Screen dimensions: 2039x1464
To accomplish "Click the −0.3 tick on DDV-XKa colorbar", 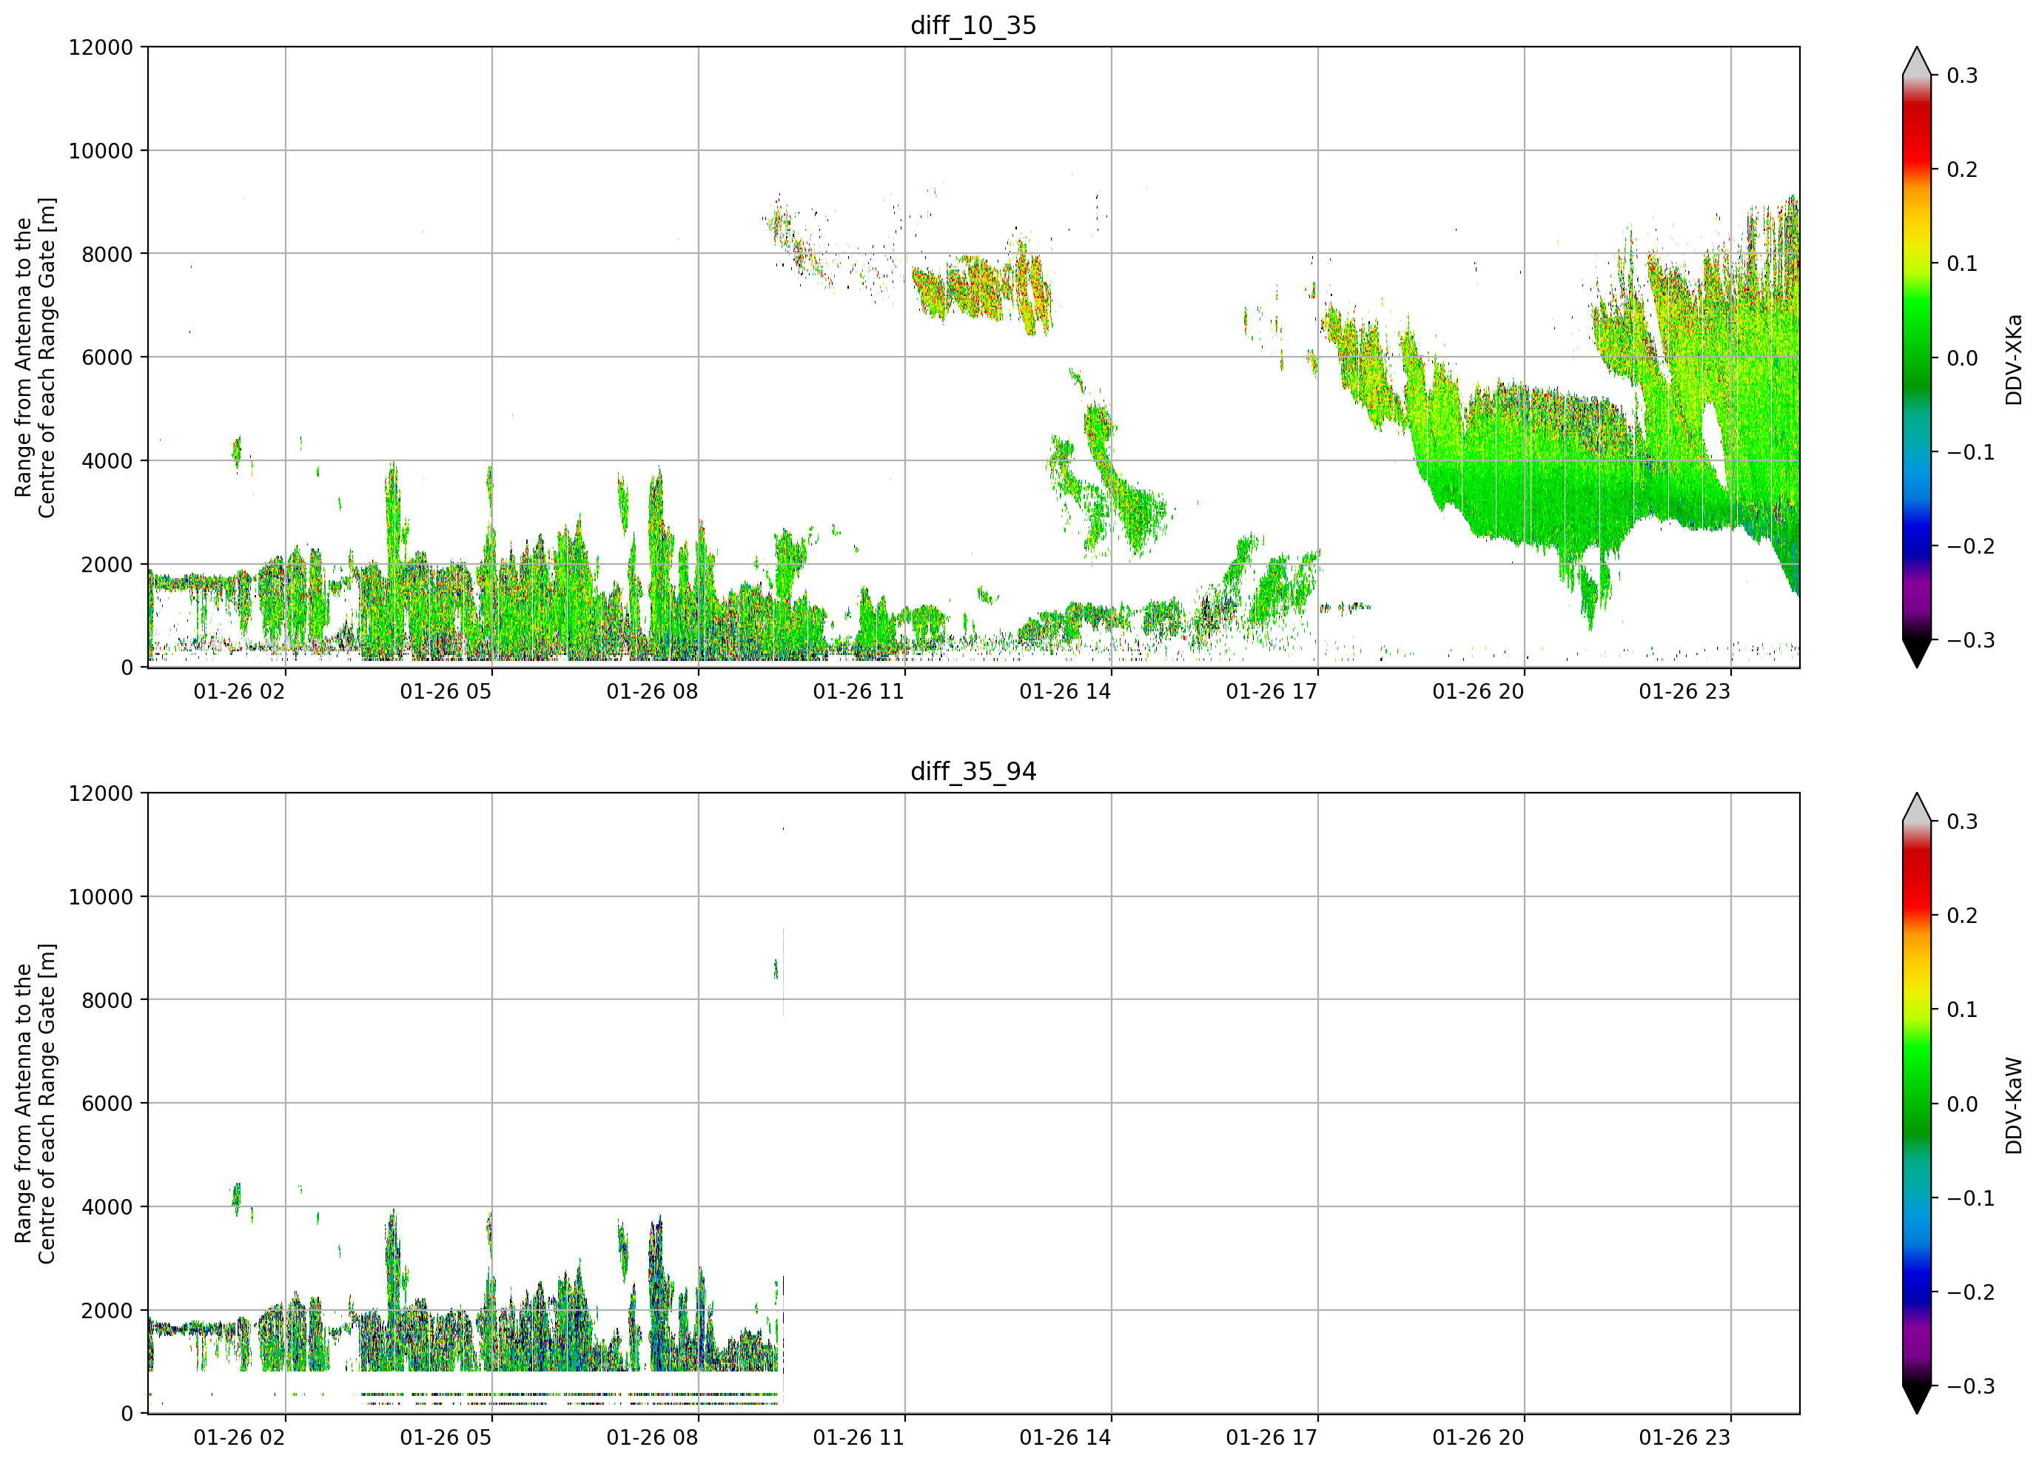I will pyautogui.click(x=1971, y=640).
